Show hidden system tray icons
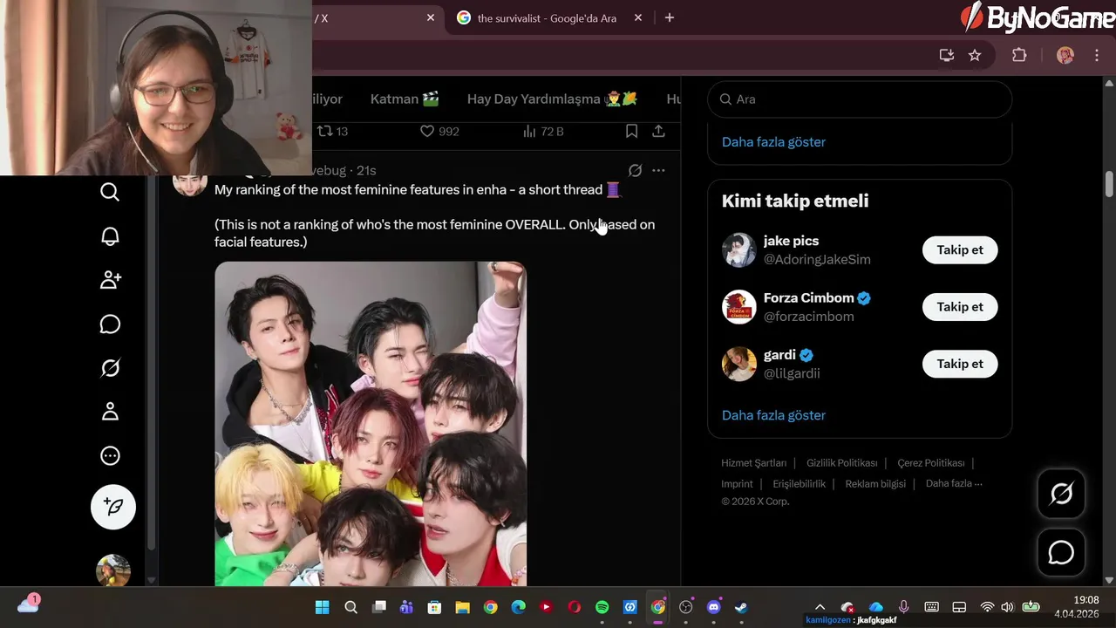Viewport: 1116px width, 628px height. coord(820,607)
